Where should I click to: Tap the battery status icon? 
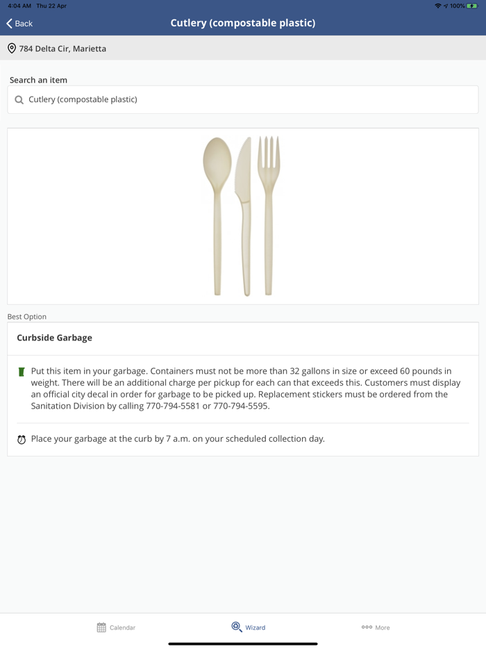click(473, 6)
